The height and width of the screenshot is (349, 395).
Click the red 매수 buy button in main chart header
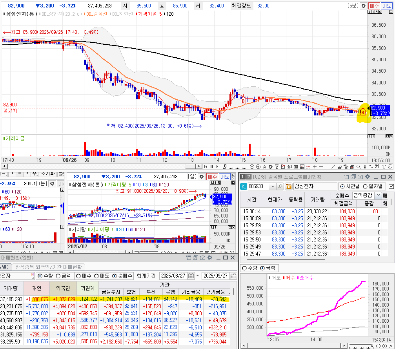click(374, 6)
